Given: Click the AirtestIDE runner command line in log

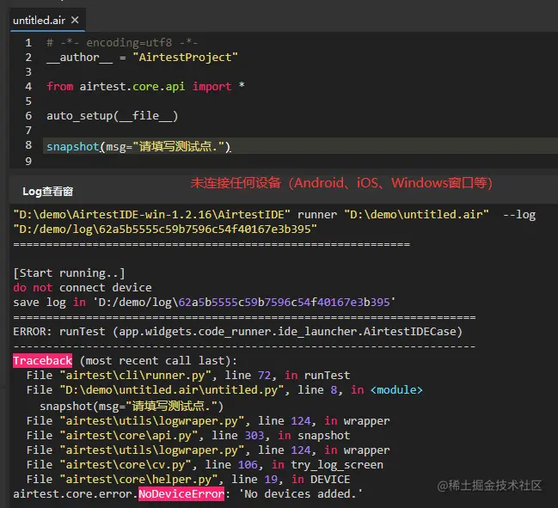Looking at the screenshot, I should pos(274,215).
